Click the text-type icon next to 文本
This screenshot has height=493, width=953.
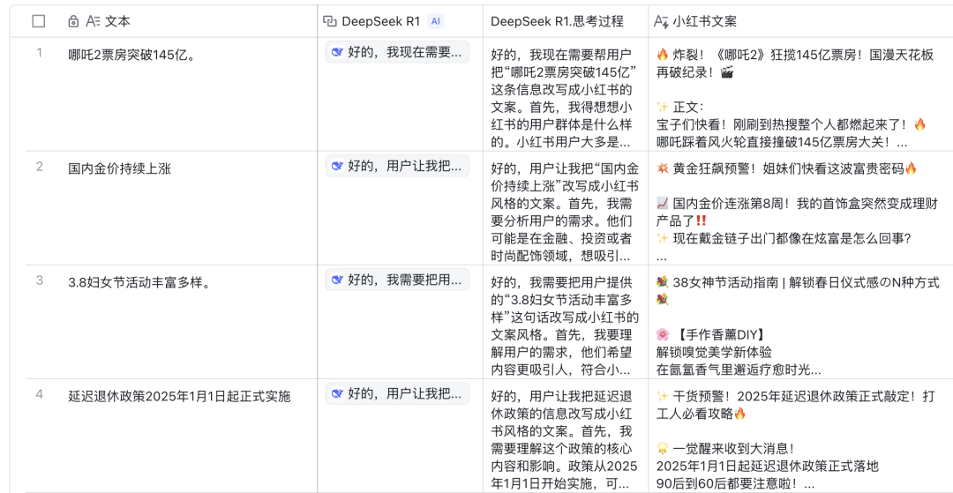93,21
